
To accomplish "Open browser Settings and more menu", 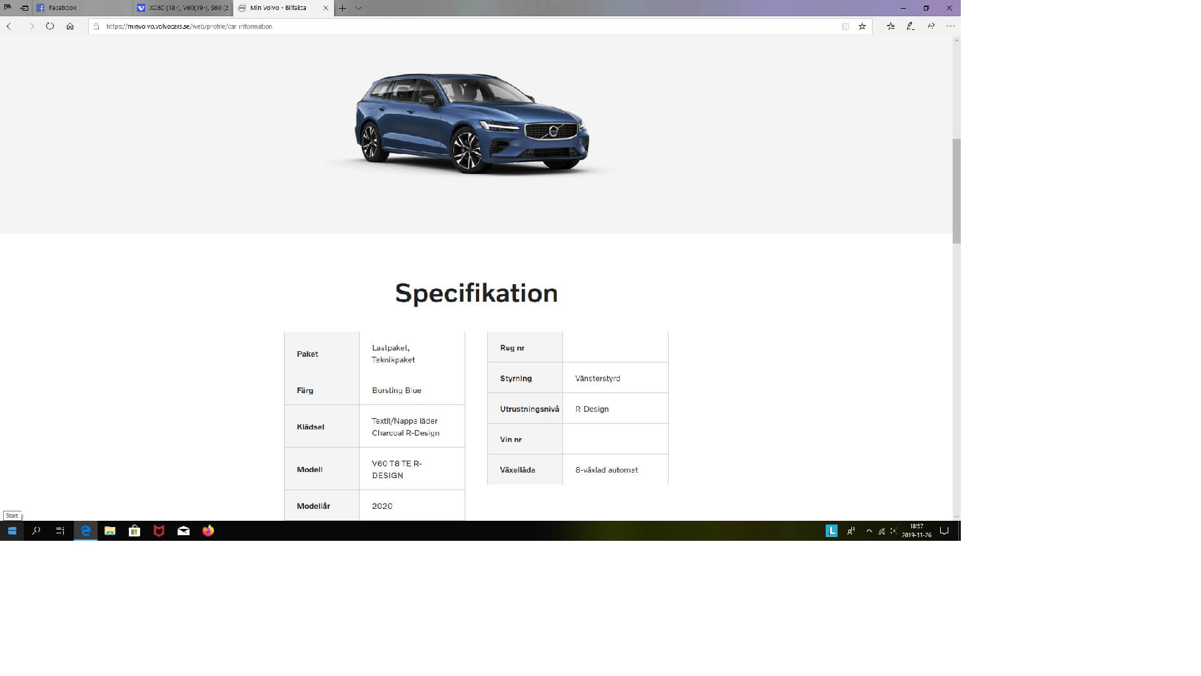I will [951, 26].
